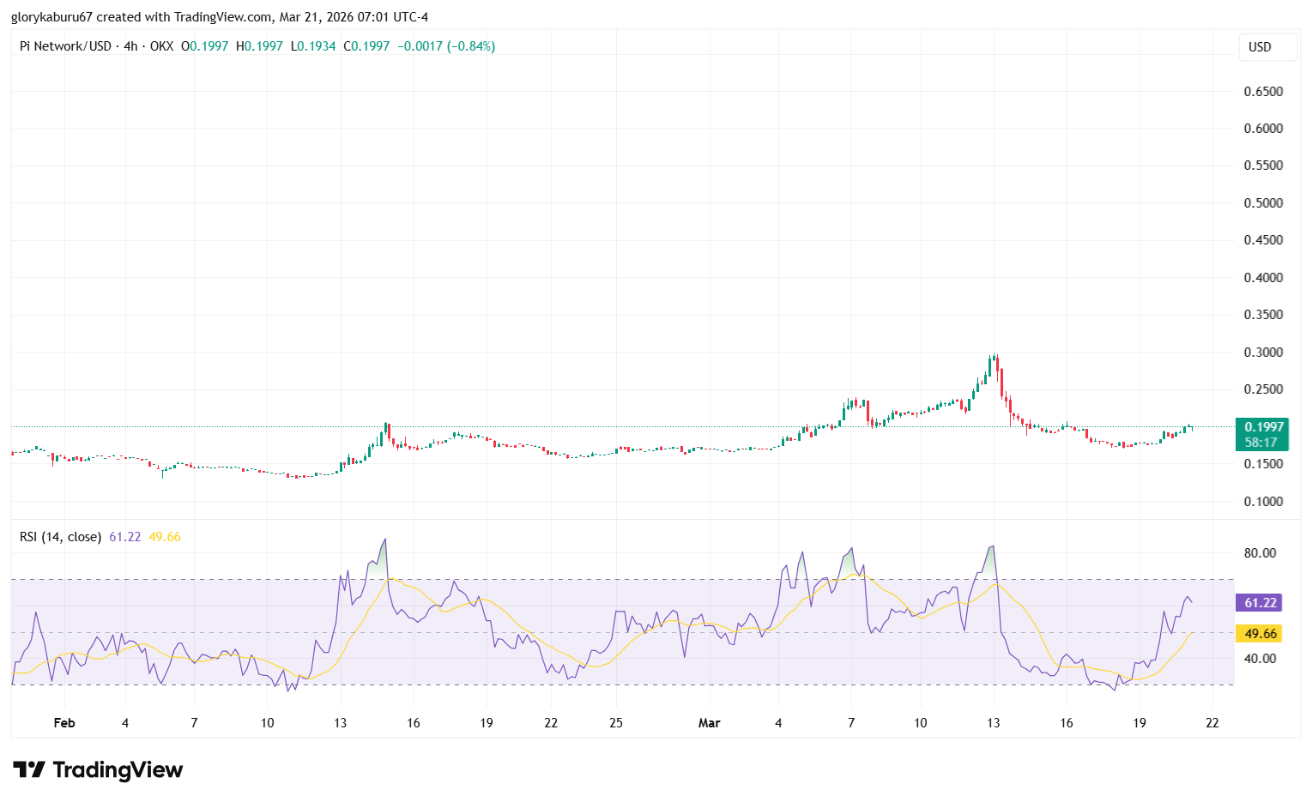Viewport: 1312px width, 802px height.
Task: Click the date 22 marker at axis end
Action: click(1212, 723)
